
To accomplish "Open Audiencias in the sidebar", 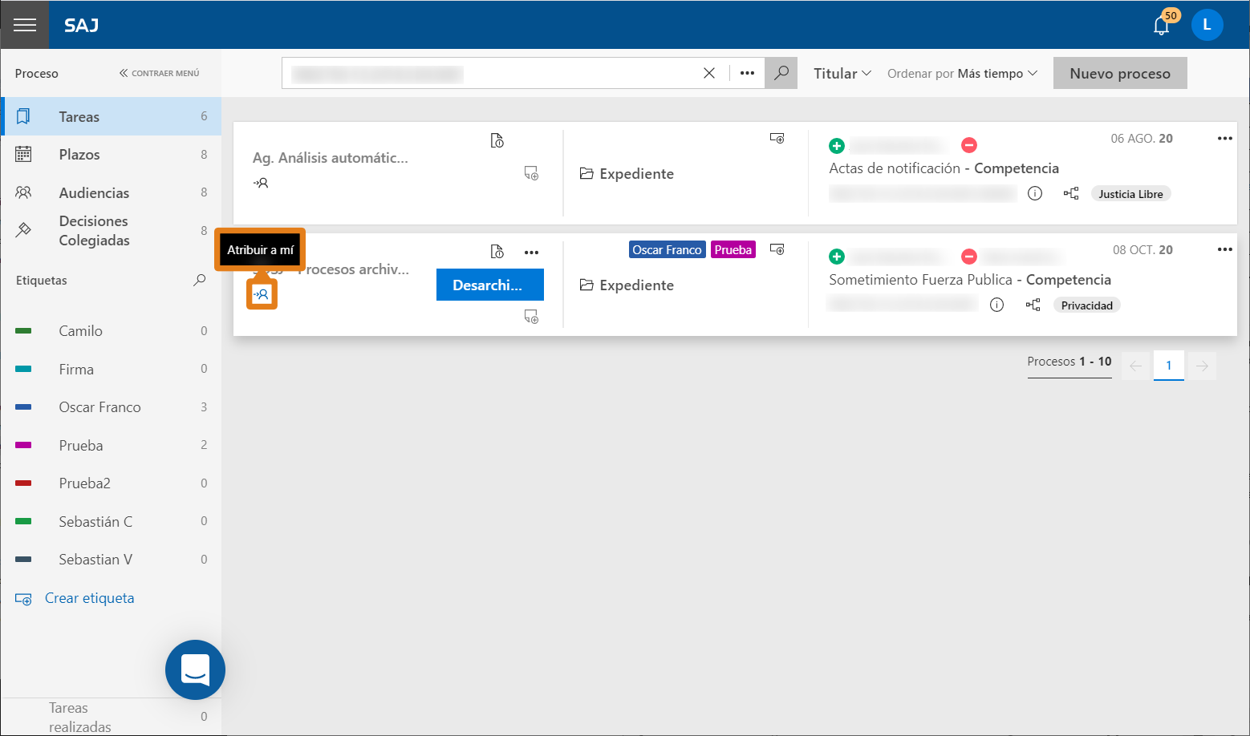I will [x=111, y=192].
